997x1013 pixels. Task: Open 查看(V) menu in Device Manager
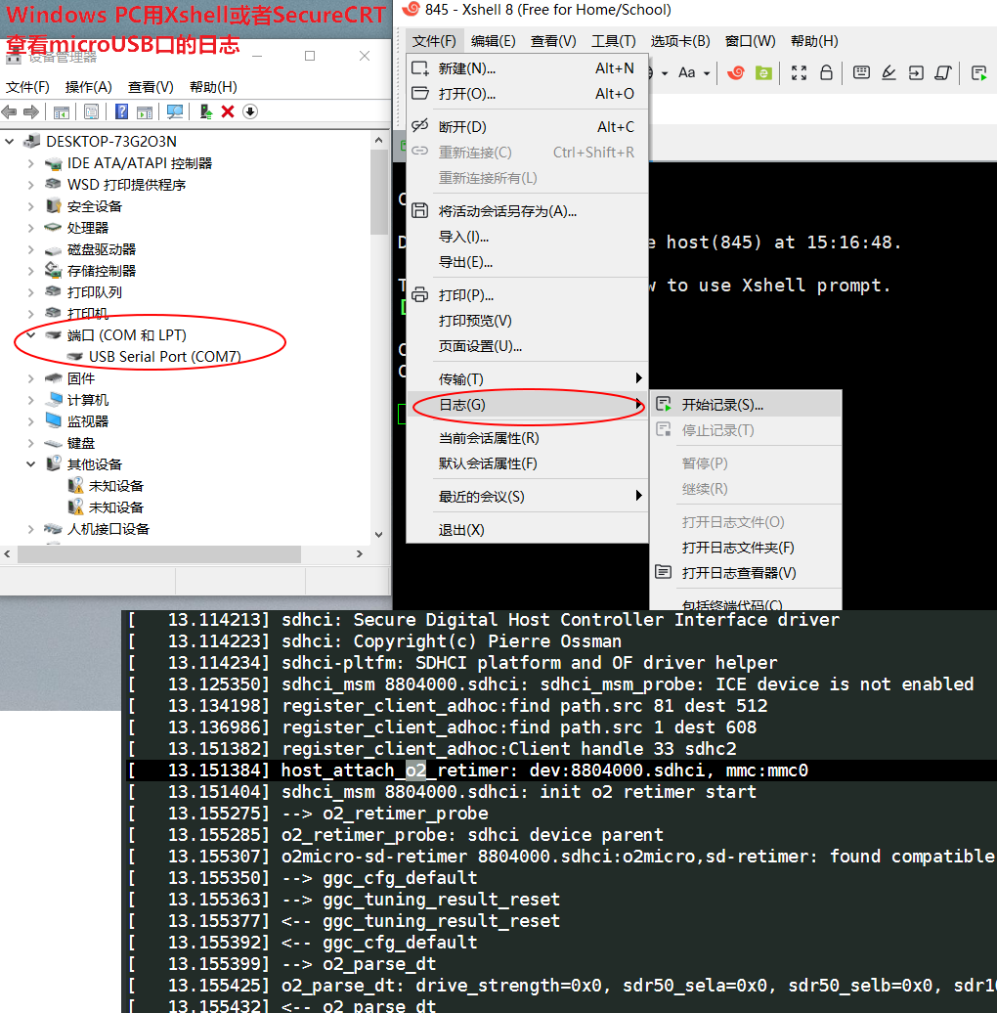[x=151, y=87]
